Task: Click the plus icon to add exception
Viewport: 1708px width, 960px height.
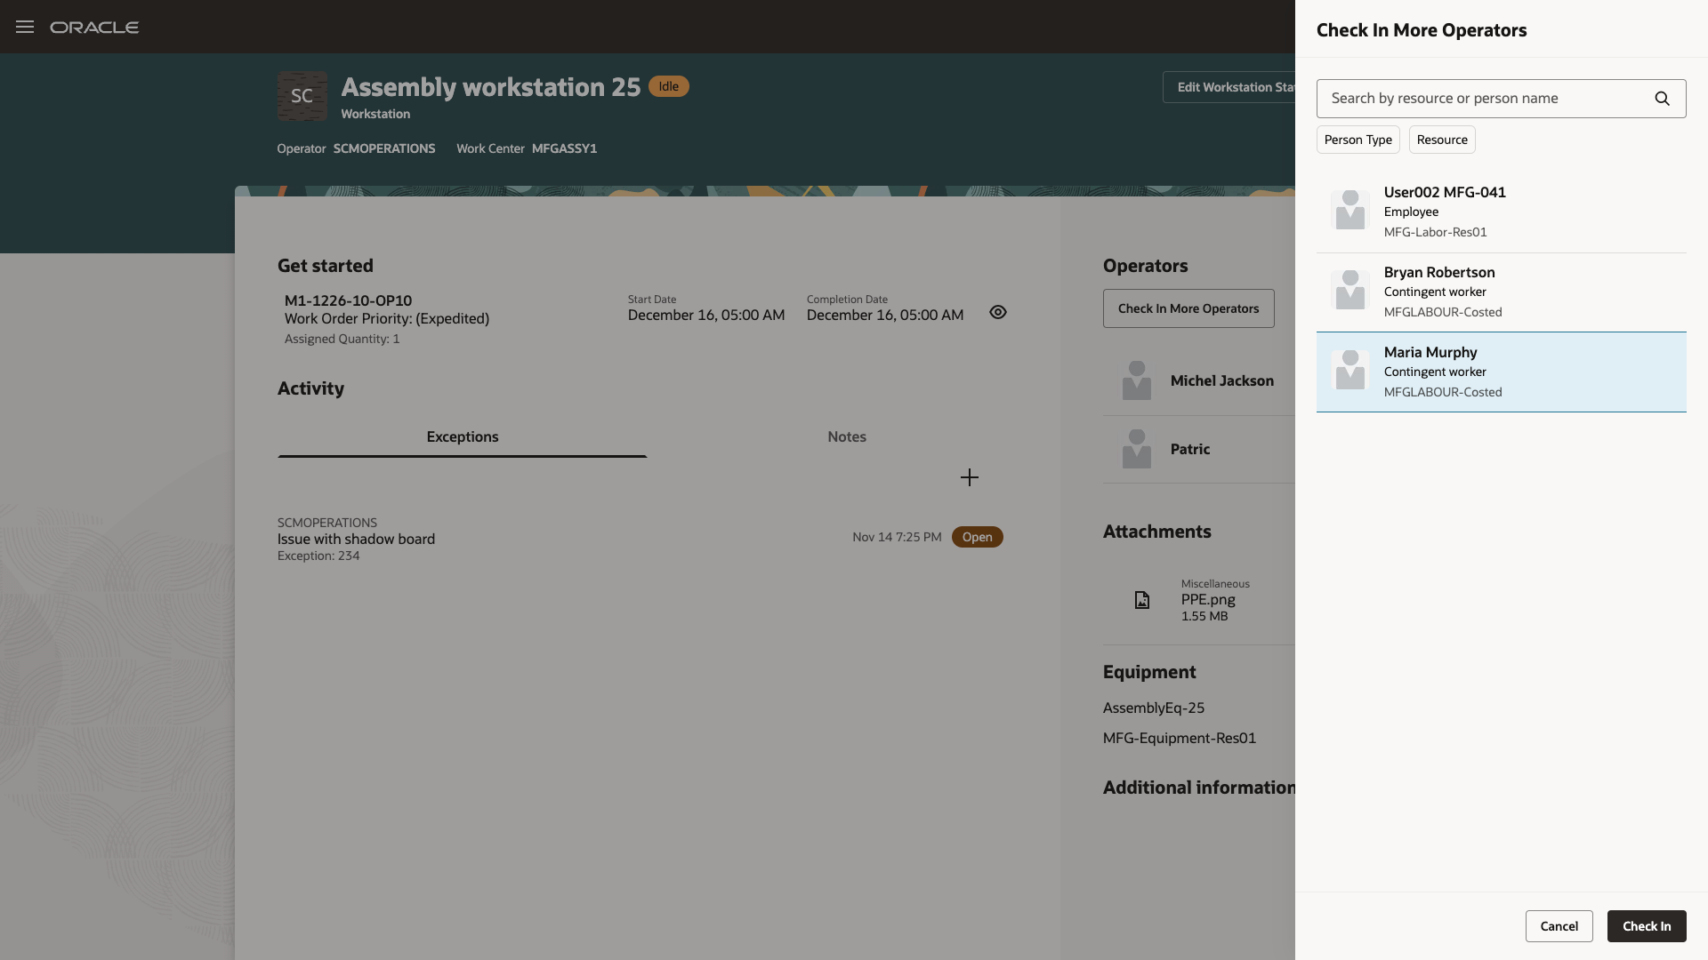Action: tap(970, 477)
